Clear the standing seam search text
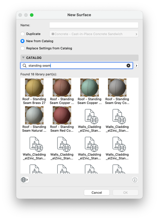Viewport: 159px width, 220px height. point(128,66)
